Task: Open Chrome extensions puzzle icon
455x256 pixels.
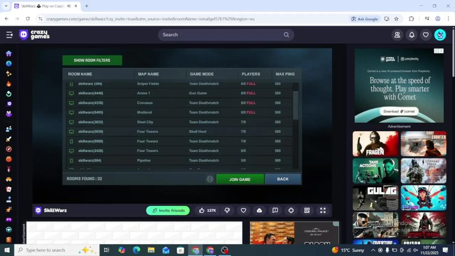Action: coord(412,19)
